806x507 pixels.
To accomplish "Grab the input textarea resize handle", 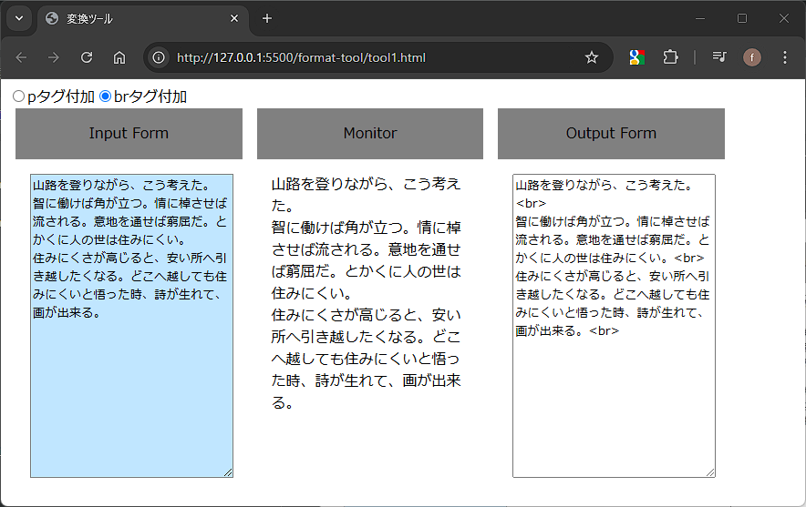I will point(228,472).
